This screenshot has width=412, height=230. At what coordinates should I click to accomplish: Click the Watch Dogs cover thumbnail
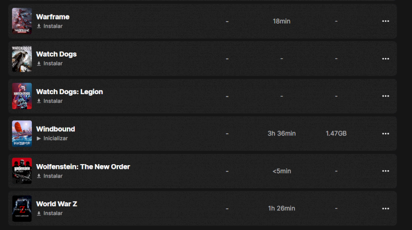click(22, 59)
